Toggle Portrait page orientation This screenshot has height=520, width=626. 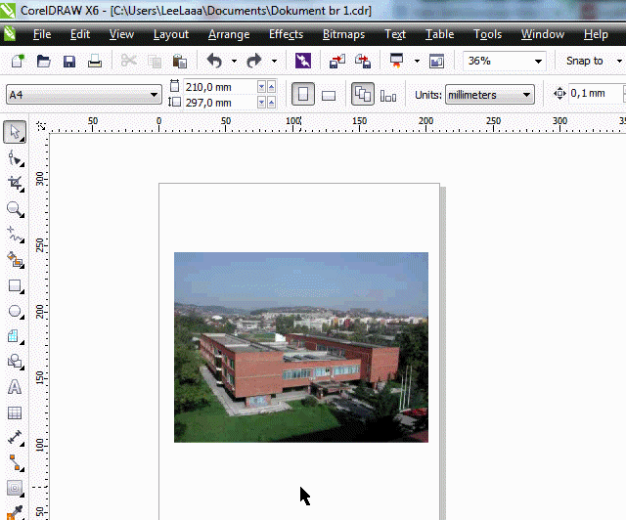(303, 95)
